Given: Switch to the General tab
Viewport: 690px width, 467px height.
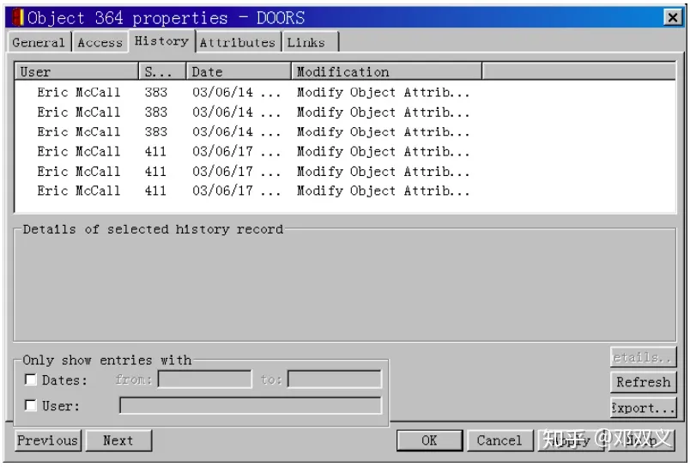Looking at the screenshot, I should pyautogui.click(x=39, y=42).
